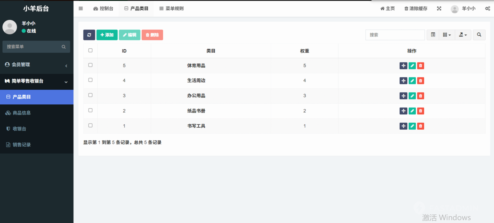Open the export data dropdown
The width and height of the screenshot is (494, 223).
463,35
